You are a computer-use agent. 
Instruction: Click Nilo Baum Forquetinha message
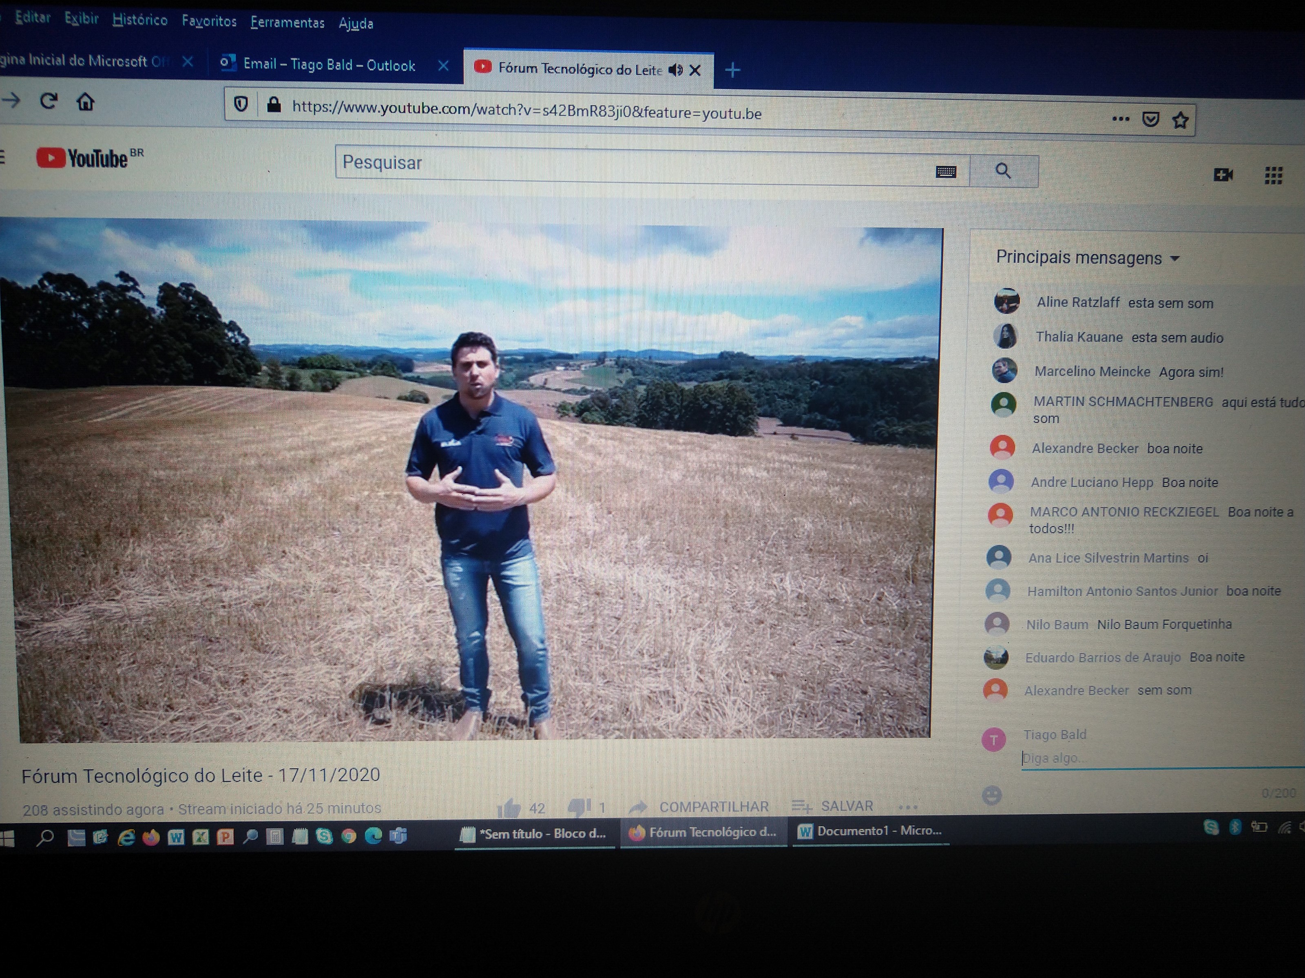click(1164, 624)
